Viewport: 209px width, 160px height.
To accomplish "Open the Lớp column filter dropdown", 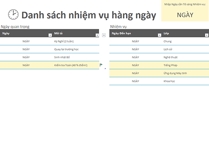I will (206, 35).
